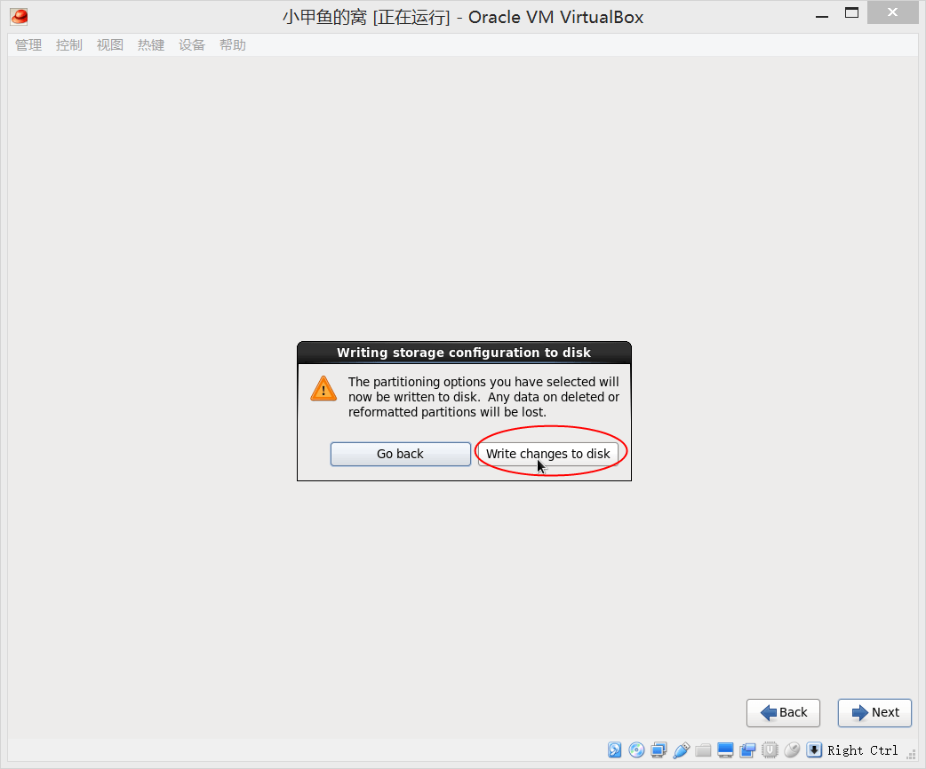Image resolution: width=926 pixels, height=769 pixels.
Task: Click the USB devices status icon
Action: pos(682,750)
